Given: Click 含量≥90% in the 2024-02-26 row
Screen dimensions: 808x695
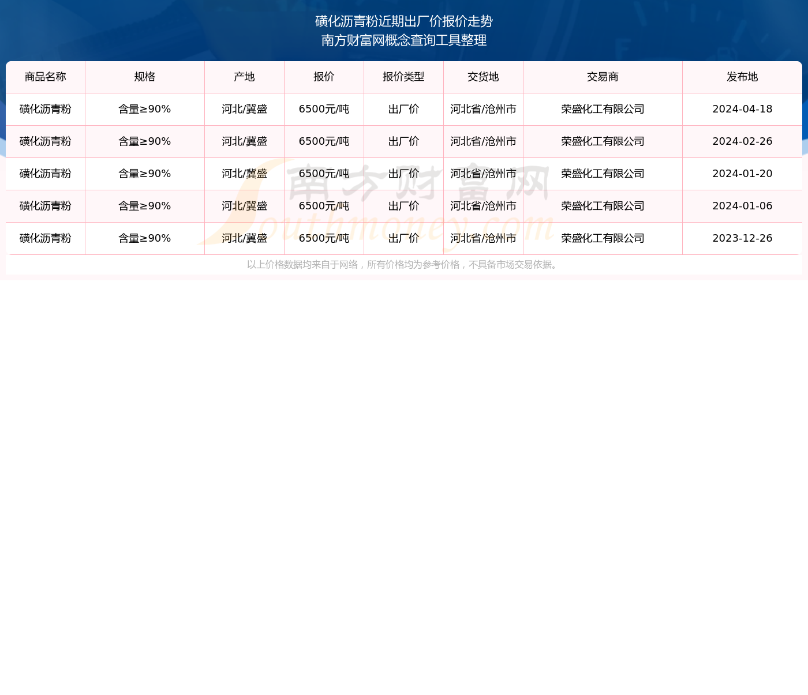Looking at the screenshot, I should pyautogui.click(x=145, y=141).
